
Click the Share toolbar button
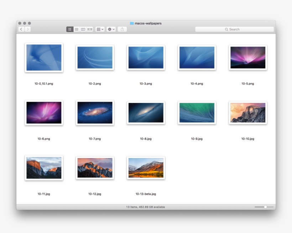tap(122, 29)
